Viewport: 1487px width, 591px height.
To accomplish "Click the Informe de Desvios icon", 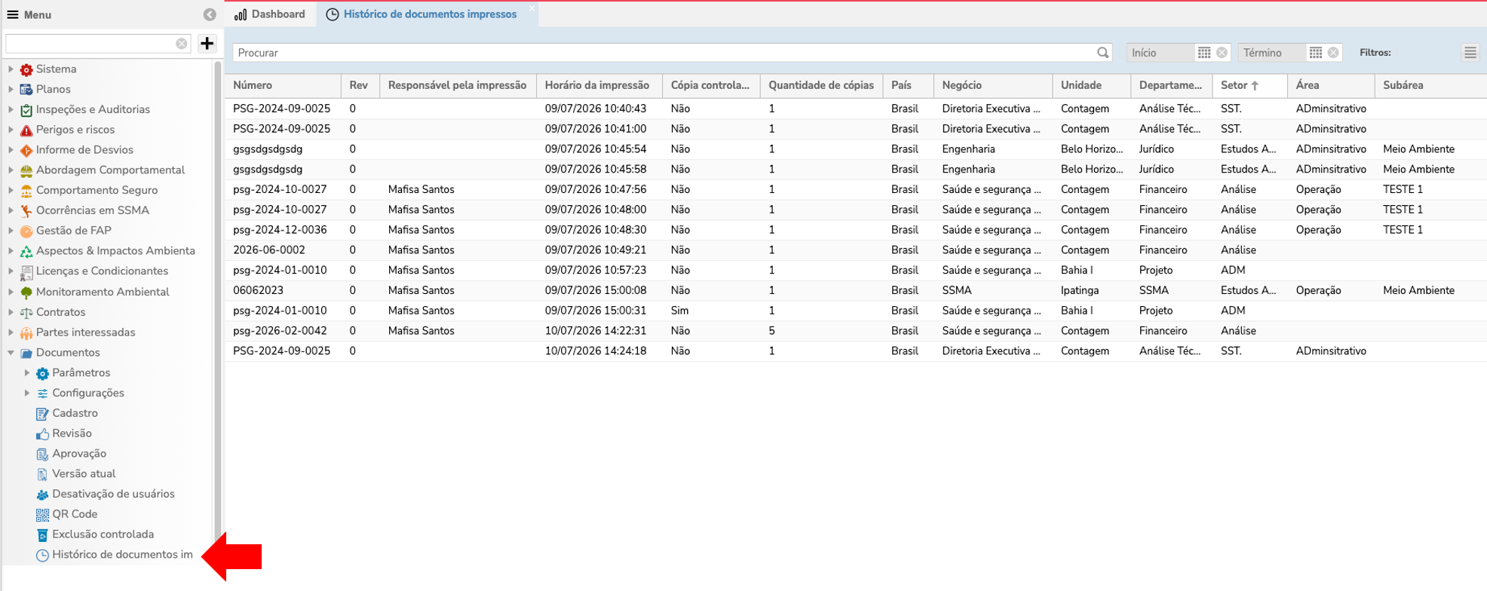I will (26, 151).
